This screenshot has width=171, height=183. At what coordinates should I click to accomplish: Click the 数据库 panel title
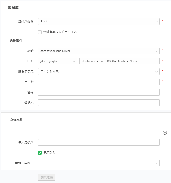tap(13, 8)
